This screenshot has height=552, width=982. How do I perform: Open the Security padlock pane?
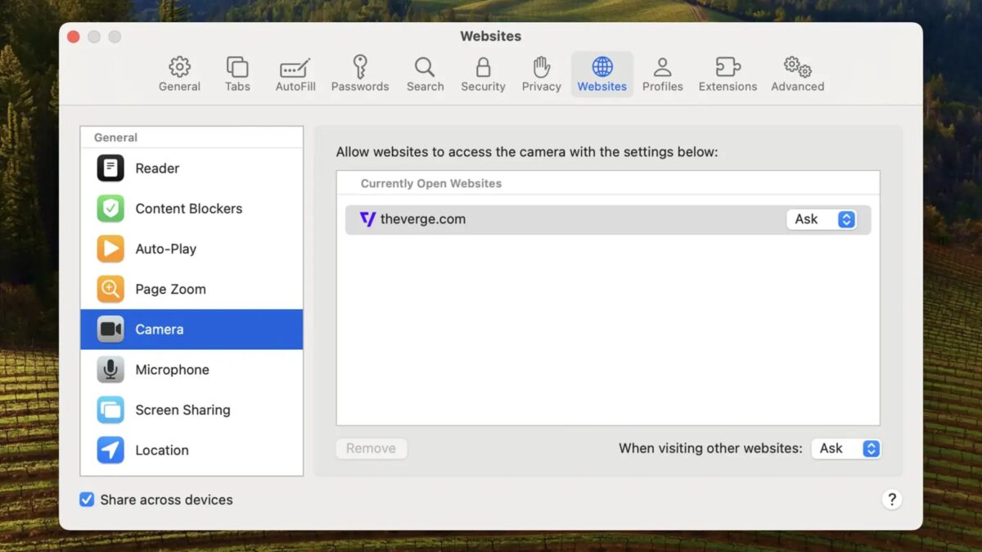tap(483, 74)
